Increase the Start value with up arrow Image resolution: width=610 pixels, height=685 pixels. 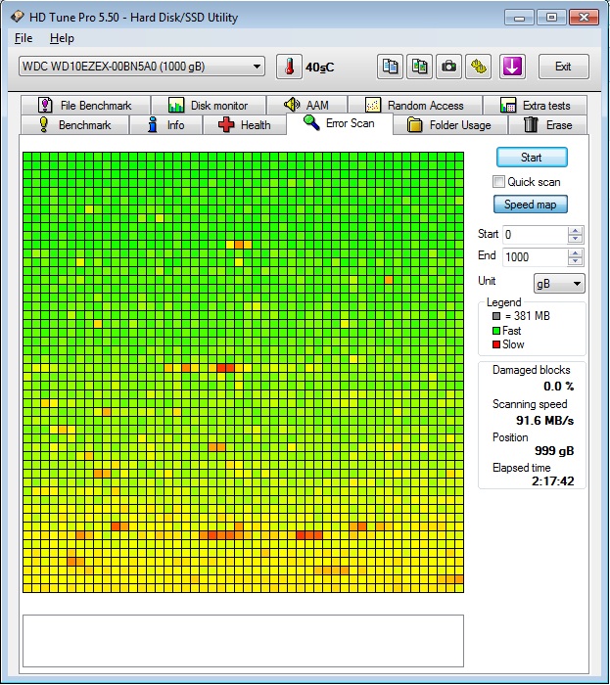tap(575, 231)
